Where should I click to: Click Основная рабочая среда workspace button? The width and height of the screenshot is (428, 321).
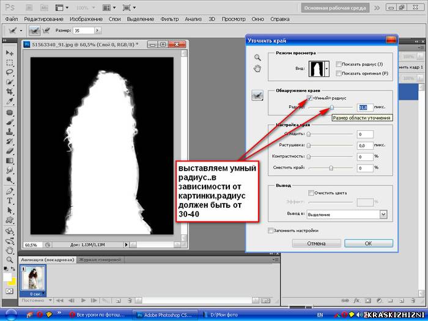point(335,8)
